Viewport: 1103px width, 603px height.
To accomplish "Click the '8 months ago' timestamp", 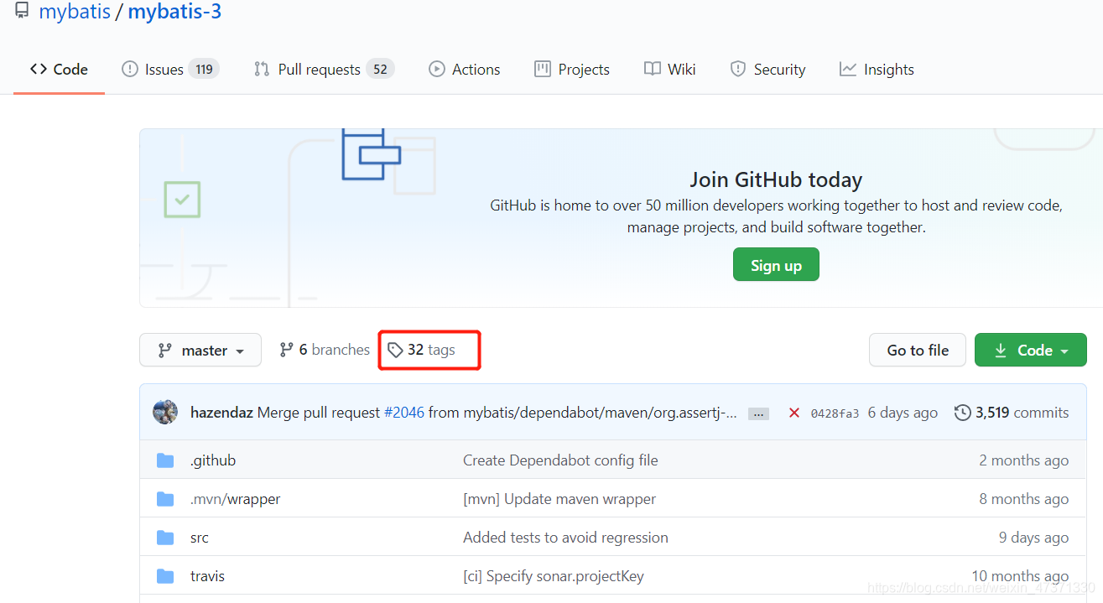I will 1024,499.
